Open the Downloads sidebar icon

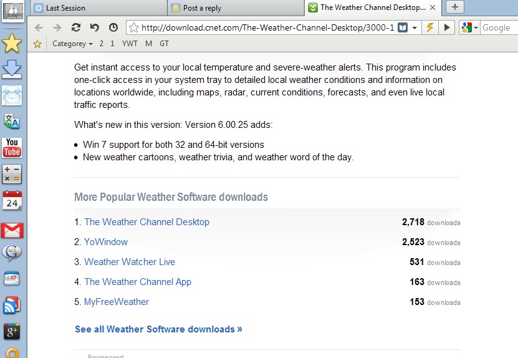pyautogui.click(x=12, y=69)
